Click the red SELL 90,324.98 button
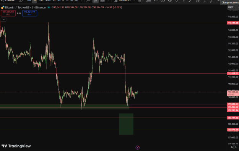This screenshot has width=239, height=151. 8,13
